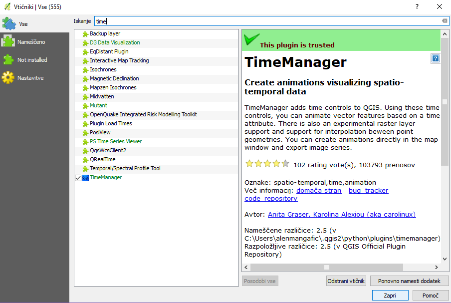Screen dimensions: 451x303
Task: Select the EqDistant Plugin entry
Action: tap(156, 51)
